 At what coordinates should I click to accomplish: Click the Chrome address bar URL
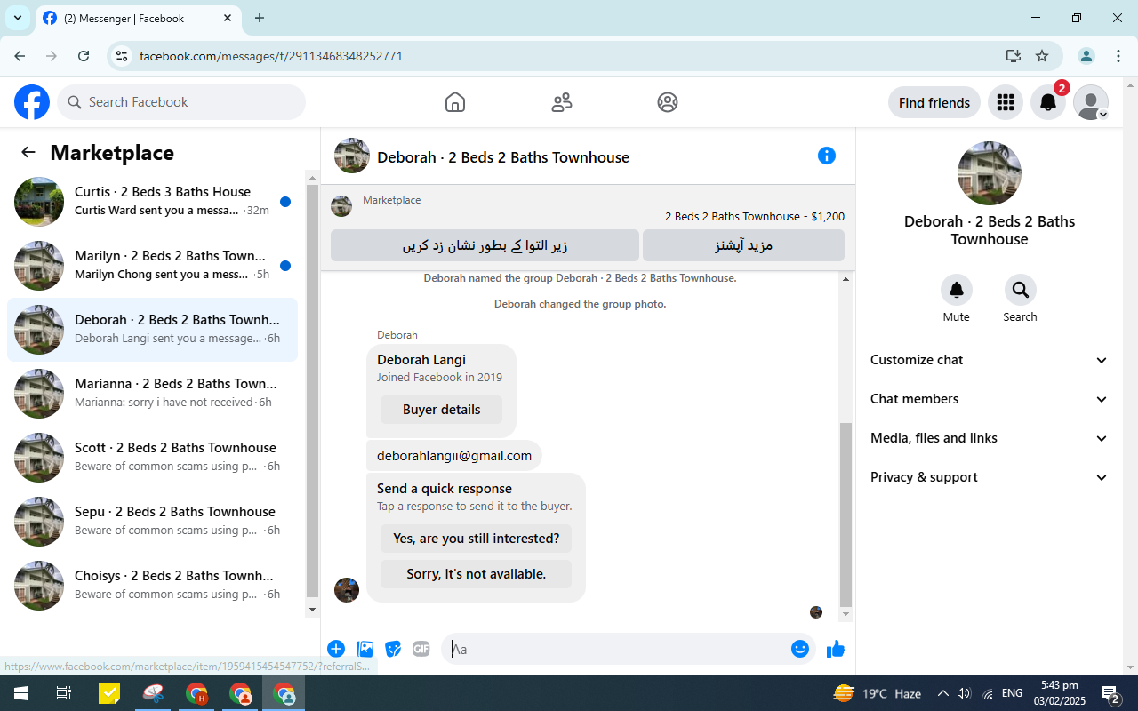[271, 56]
